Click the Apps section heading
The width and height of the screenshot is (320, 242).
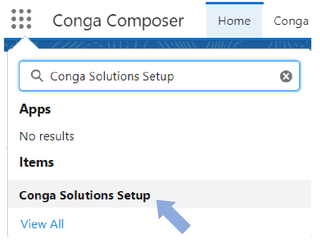pyautogui.click(x=35, y=109)
